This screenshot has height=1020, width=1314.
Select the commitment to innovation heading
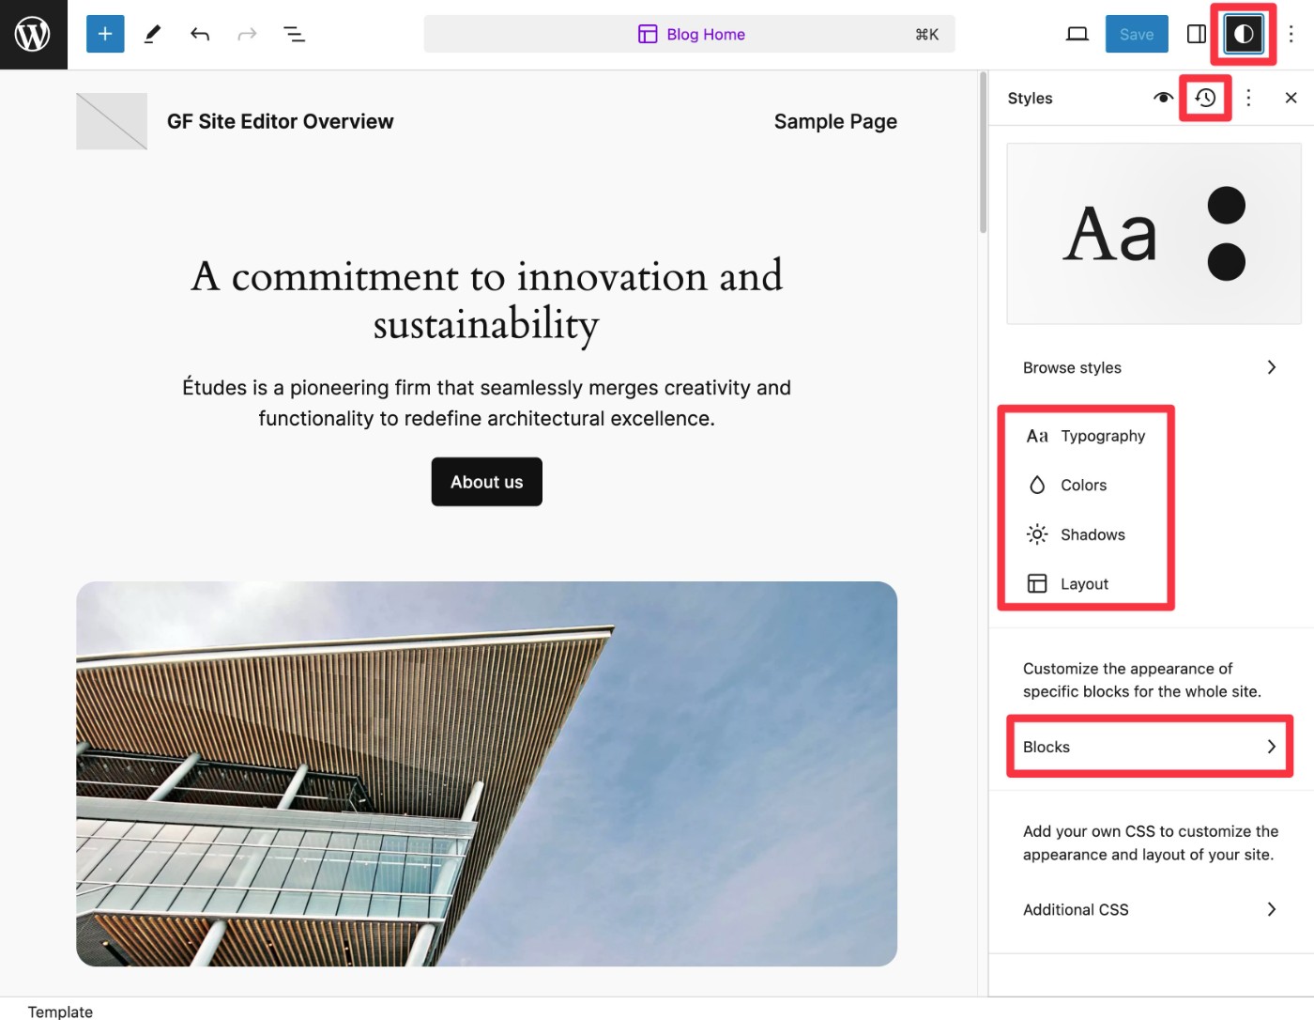click(486, 300)
